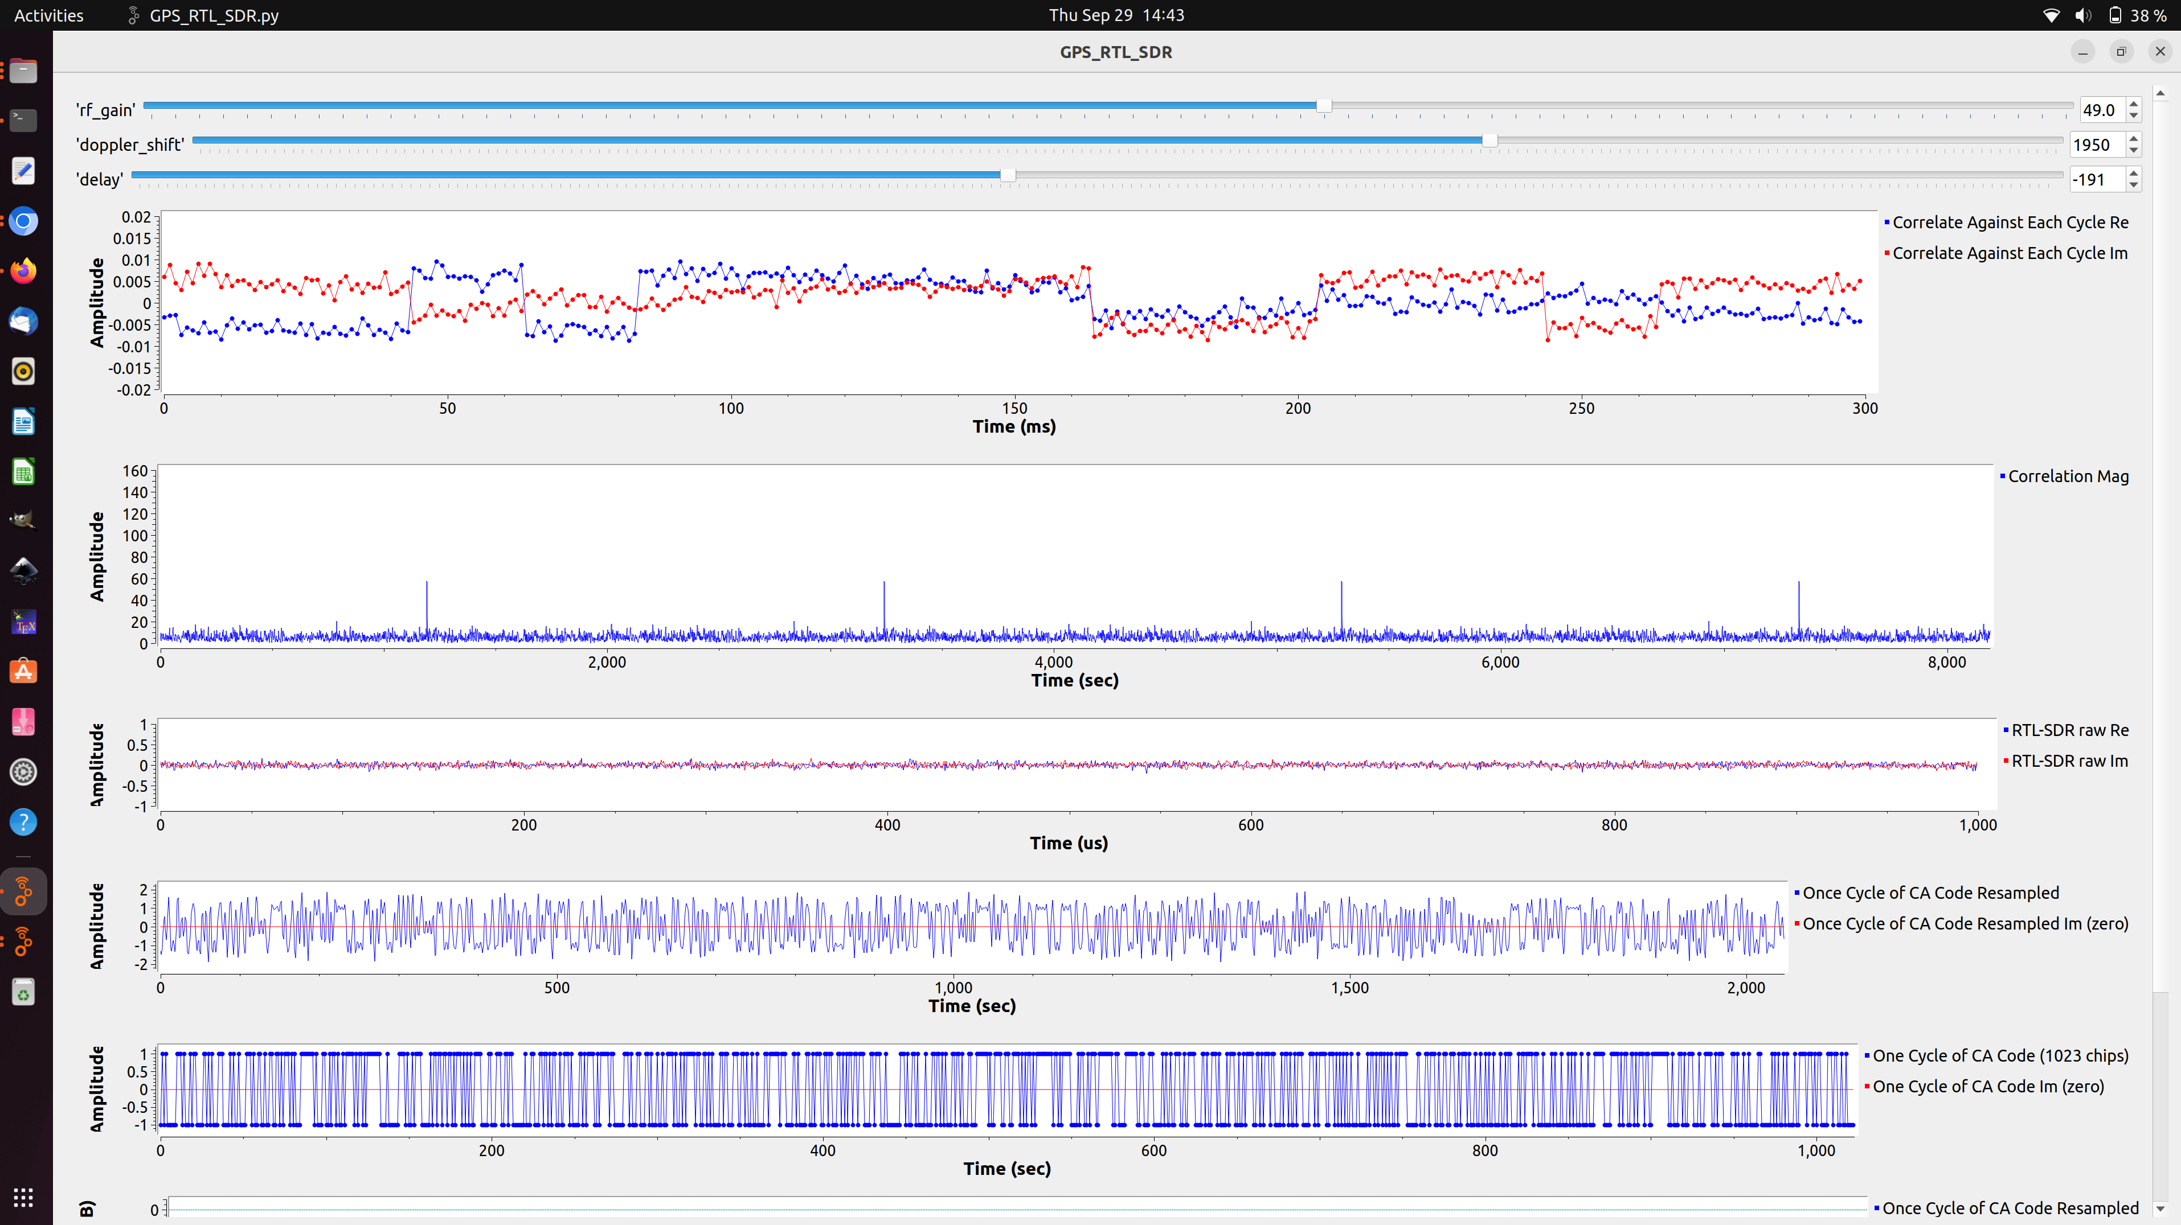Image resolution: width=2181 pixels, height=1225 pixels.
Task: Click the 'doppler_shift' slider handle
Action: click(x=1490, y=141)
